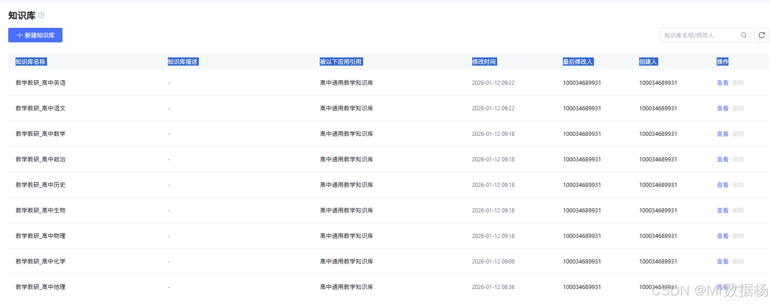Select the 教学教研_高中物理 name cell

[x=41, y=236]
